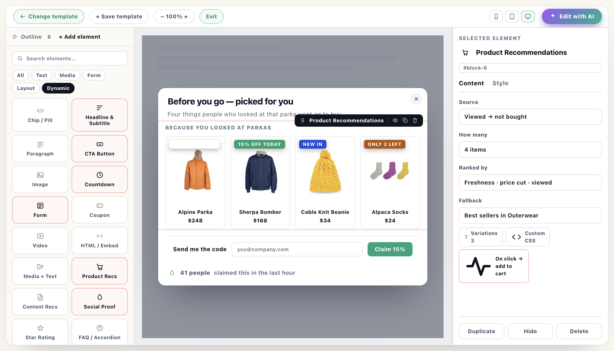Toggle visibility eye in Product Recommendations toolbar
The image size is (614, 351).
[x=395, y=120]
